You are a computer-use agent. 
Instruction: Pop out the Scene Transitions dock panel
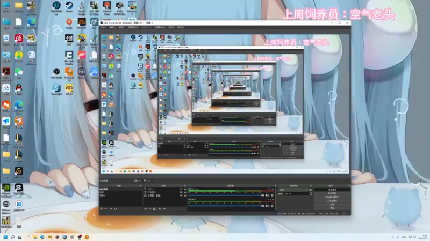click(x=310, y=185)
